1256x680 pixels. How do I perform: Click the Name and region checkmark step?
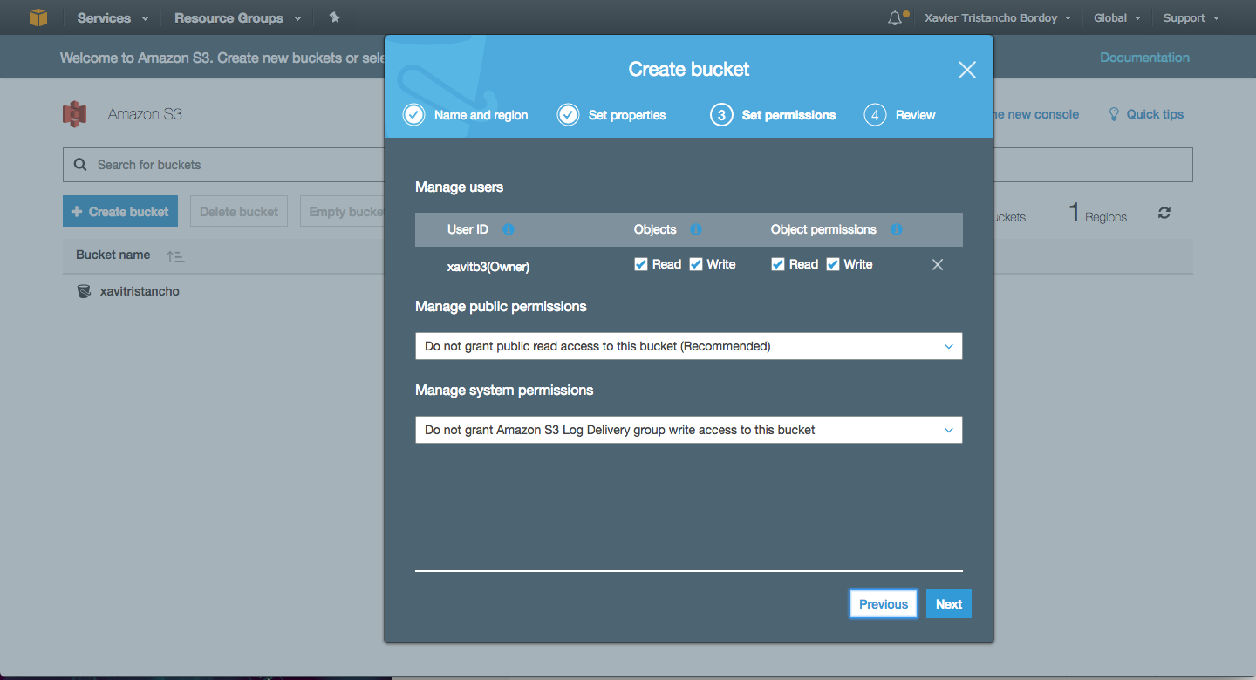(x=413, y=115)
